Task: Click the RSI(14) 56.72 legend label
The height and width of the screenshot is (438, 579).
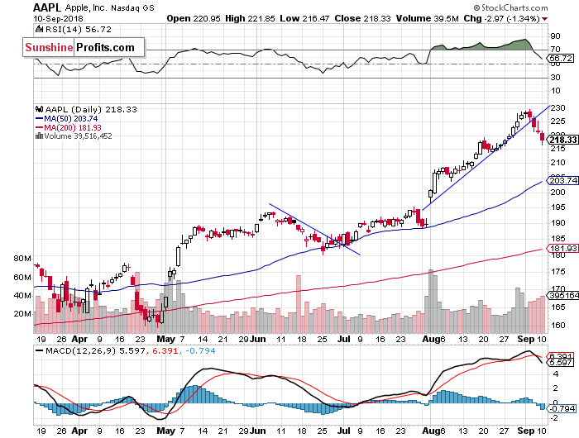Action: 78,29
